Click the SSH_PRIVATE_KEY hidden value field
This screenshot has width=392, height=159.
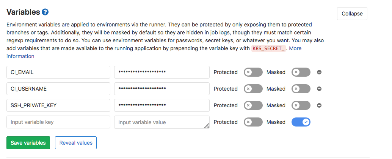[x=162, y=105]
